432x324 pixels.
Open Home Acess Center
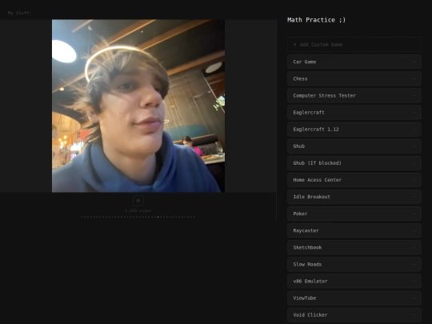tap(354, 180)
